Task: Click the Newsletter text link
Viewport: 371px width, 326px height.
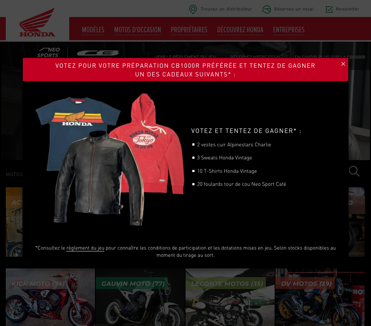Action: [347, 9]
